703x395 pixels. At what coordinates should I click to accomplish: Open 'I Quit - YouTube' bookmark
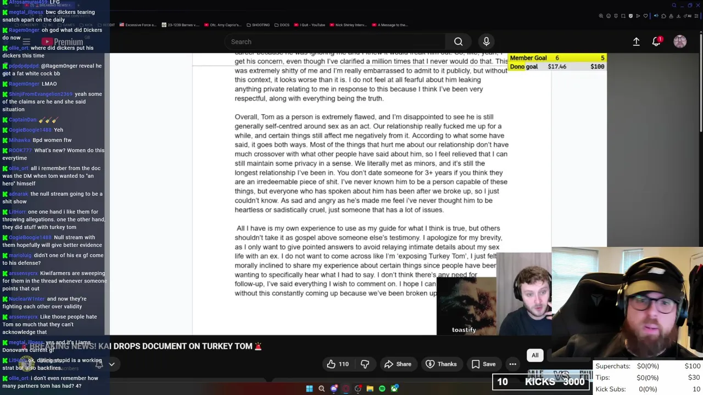pos(309,25)
